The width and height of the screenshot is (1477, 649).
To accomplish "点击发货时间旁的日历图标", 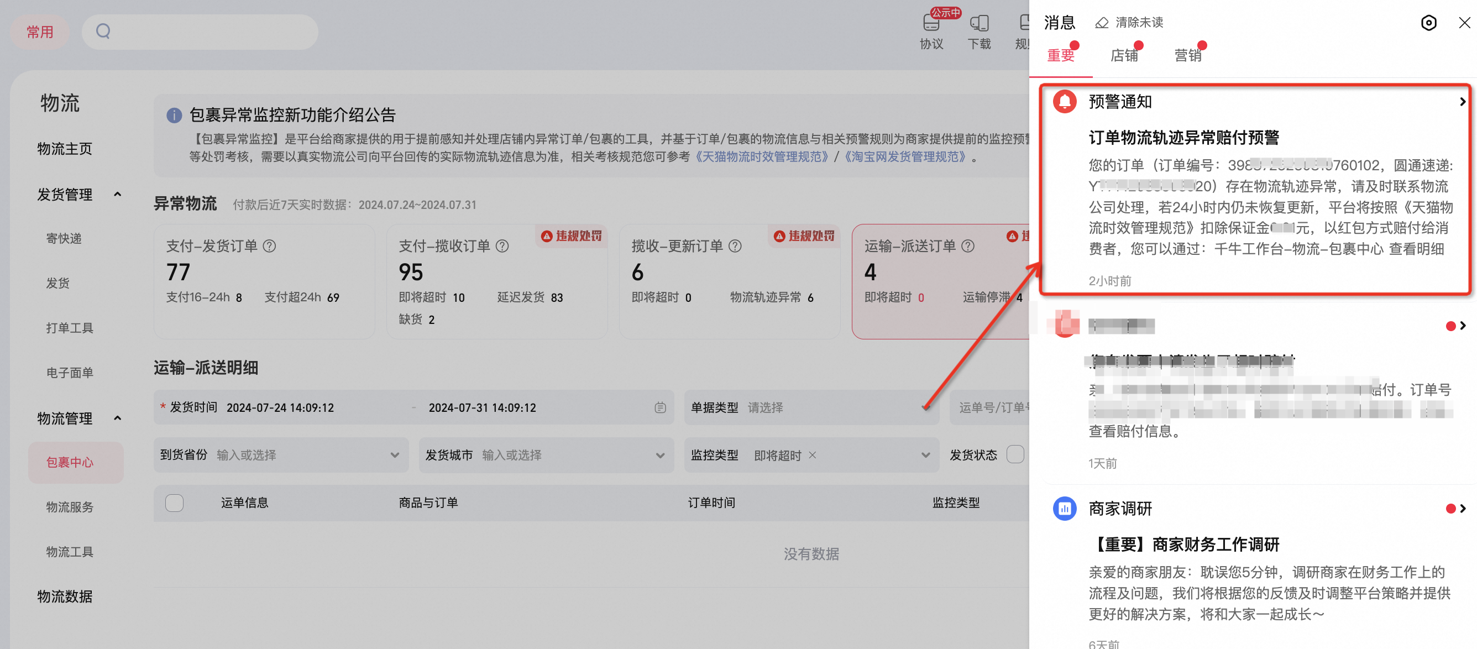I will pyautogui.click(x=659, y=407).
